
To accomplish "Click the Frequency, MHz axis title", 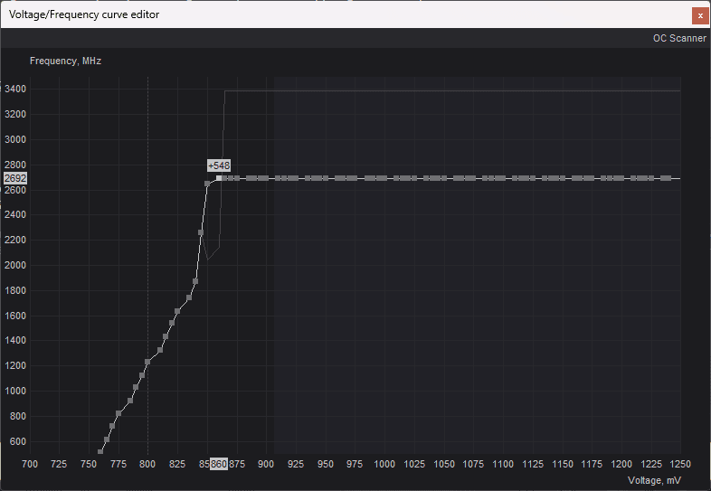I will pos(65,61).
